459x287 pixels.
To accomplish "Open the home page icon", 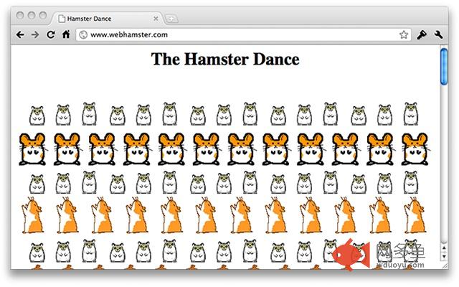I will click(x=66, y=34).
